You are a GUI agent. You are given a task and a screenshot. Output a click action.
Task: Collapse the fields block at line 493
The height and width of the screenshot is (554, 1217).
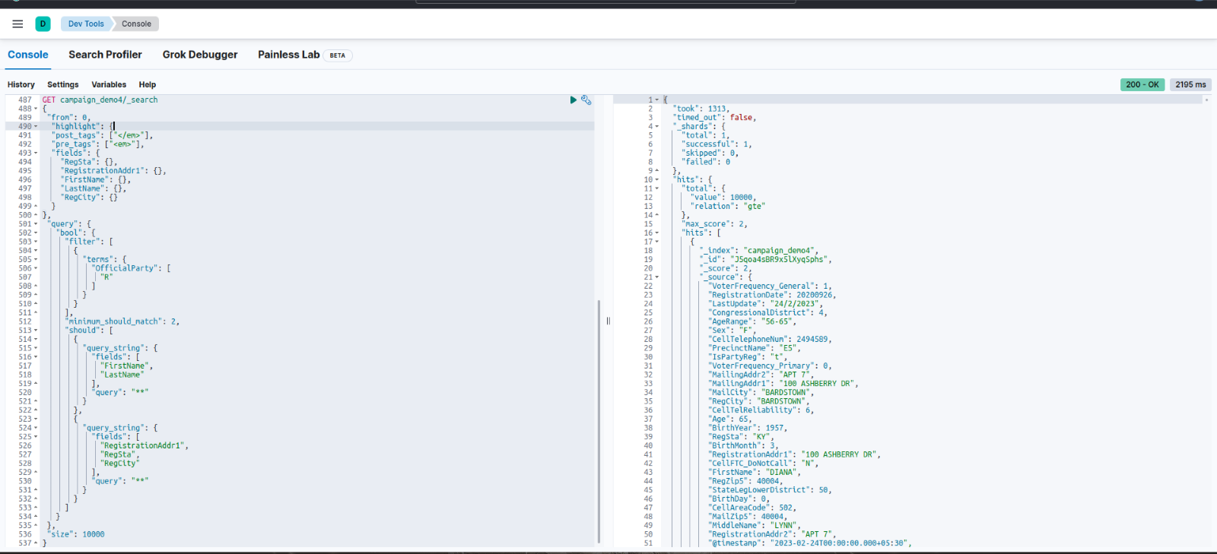[36, 153]
